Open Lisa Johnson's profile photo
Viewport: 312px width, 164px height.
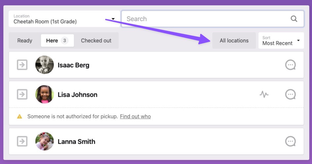click(x=45, y=94)
